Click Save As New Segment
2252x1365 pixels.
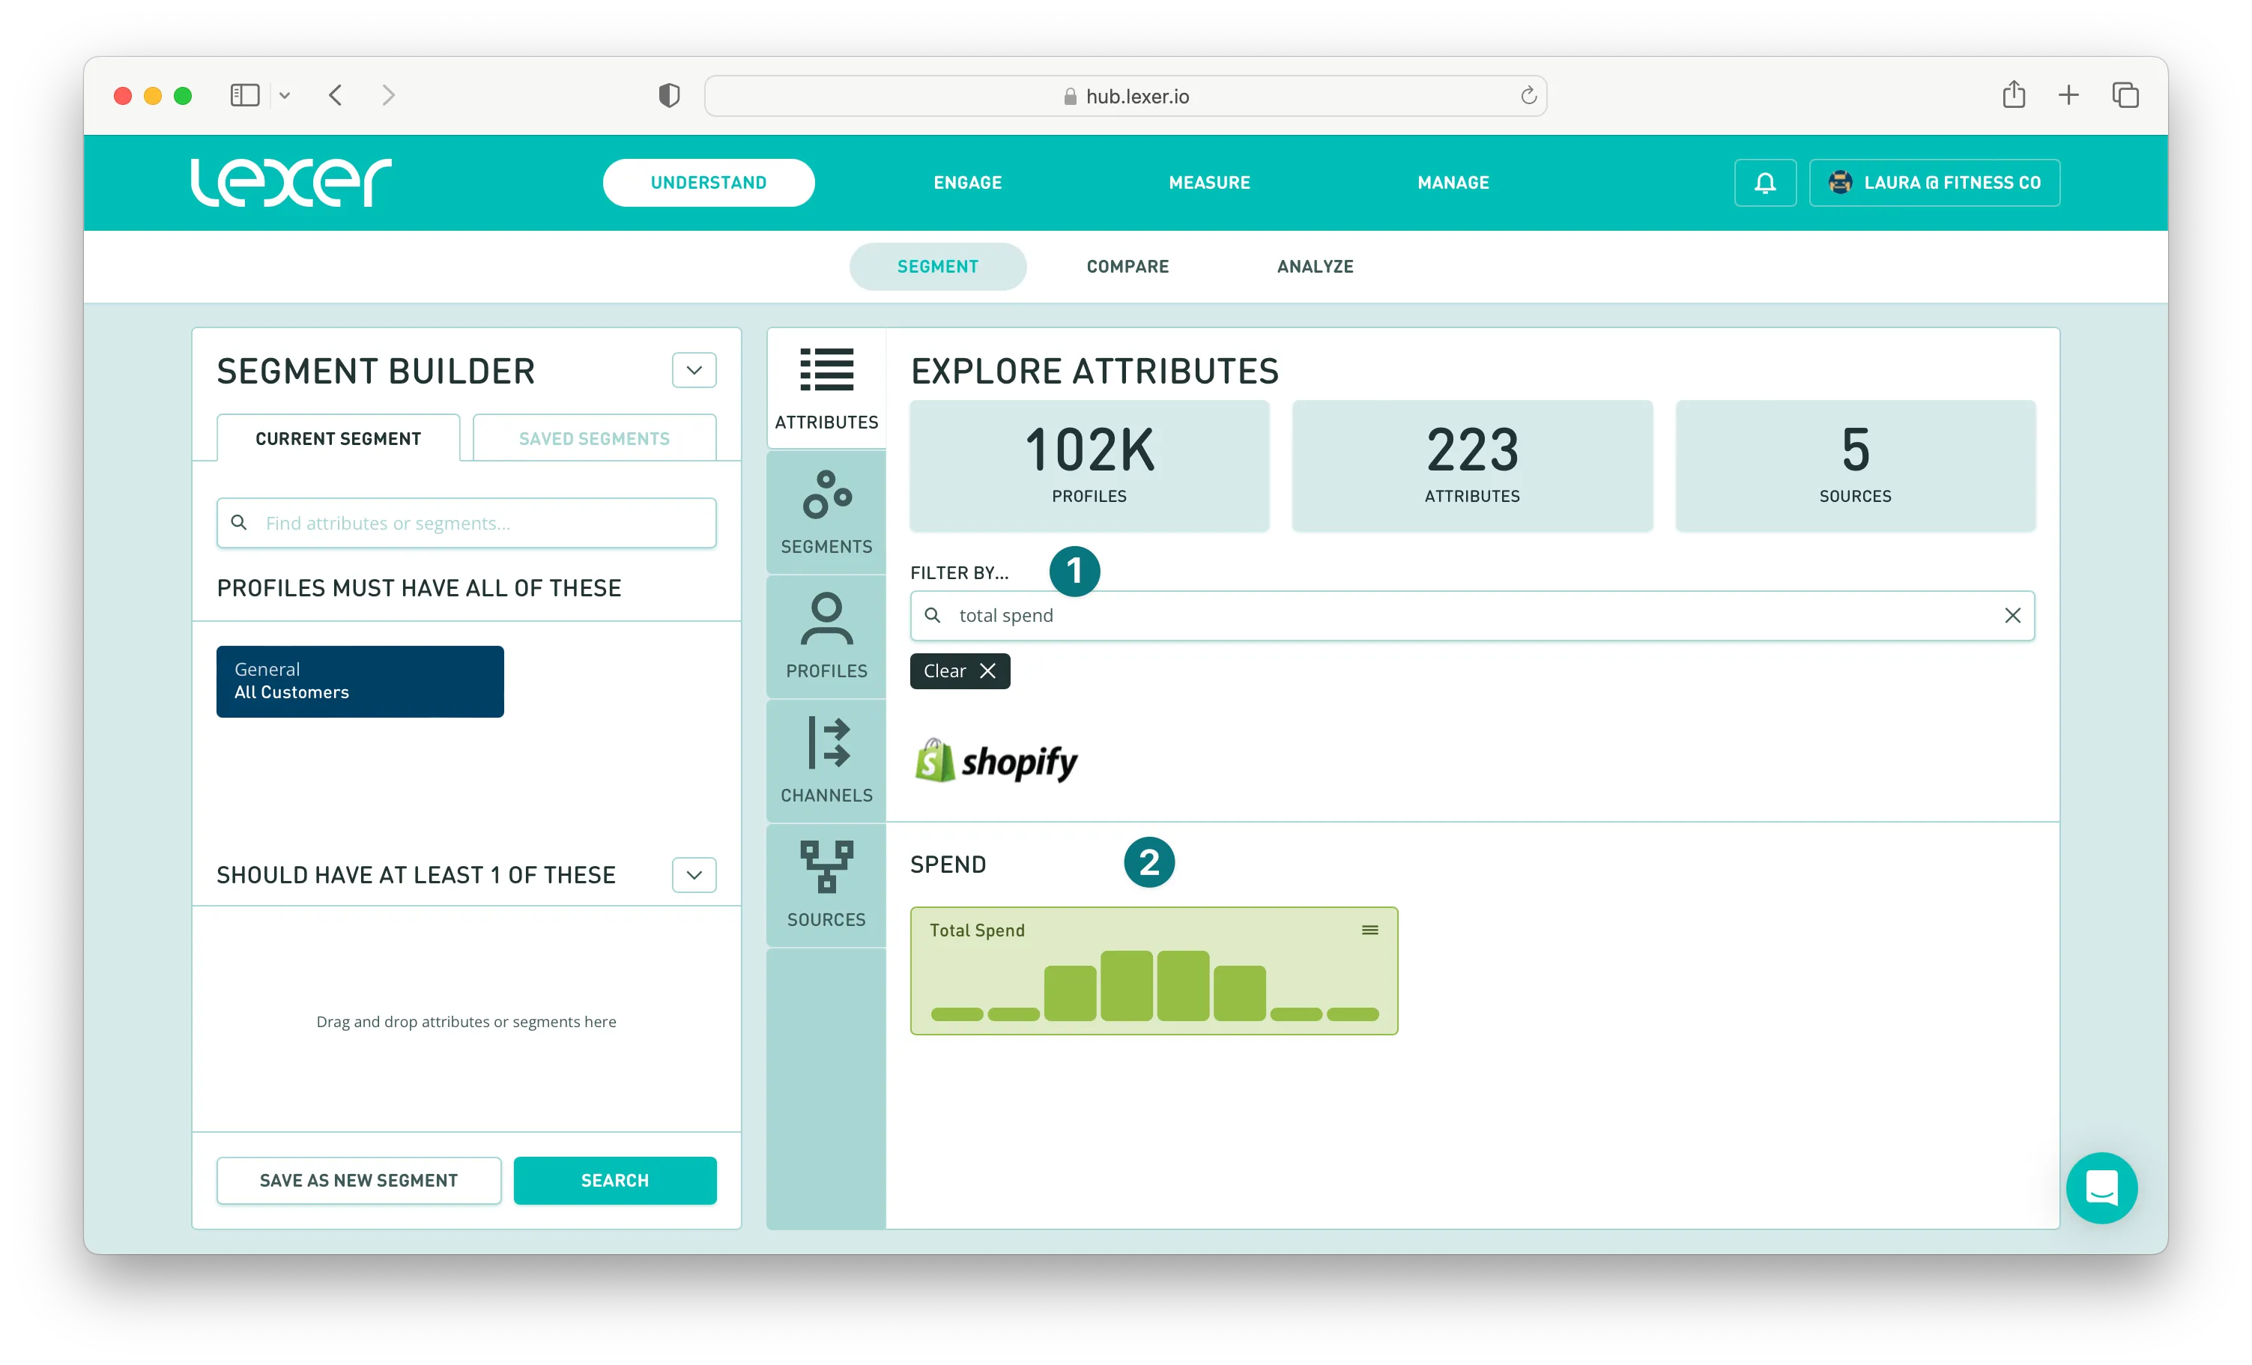358,1180
